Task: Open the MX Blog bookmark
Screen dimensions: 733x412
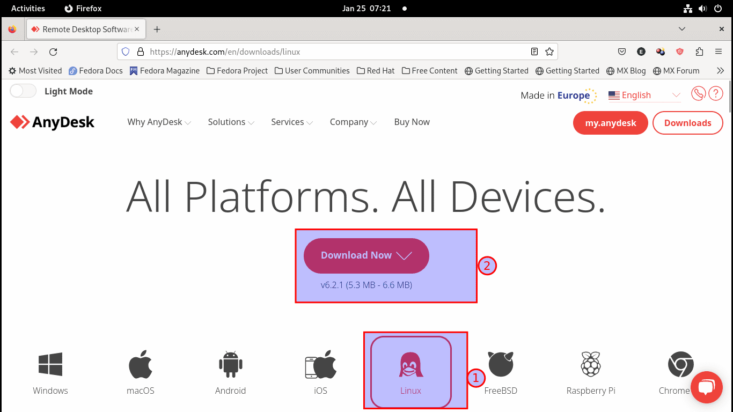Action: pos(626,71)
